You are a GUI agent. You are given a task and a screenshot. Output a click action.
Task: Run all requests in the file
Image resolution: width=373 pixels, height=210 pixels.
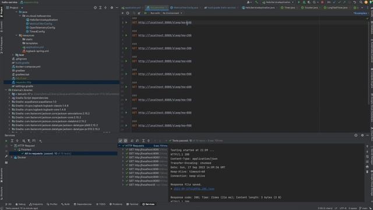[145, 13]
